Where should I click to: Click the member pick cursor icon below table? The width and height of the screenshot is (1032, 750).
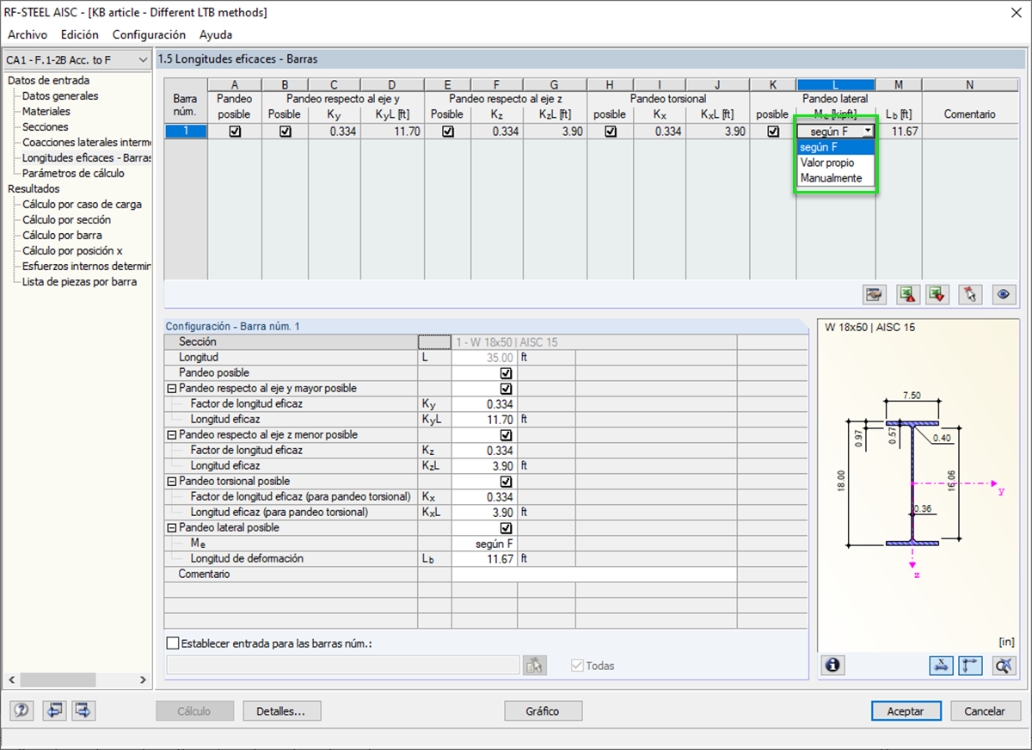(970, 294)
